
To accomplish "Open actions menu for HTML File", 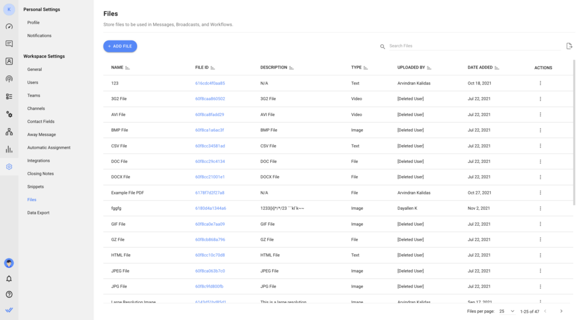I will (540, 255).
